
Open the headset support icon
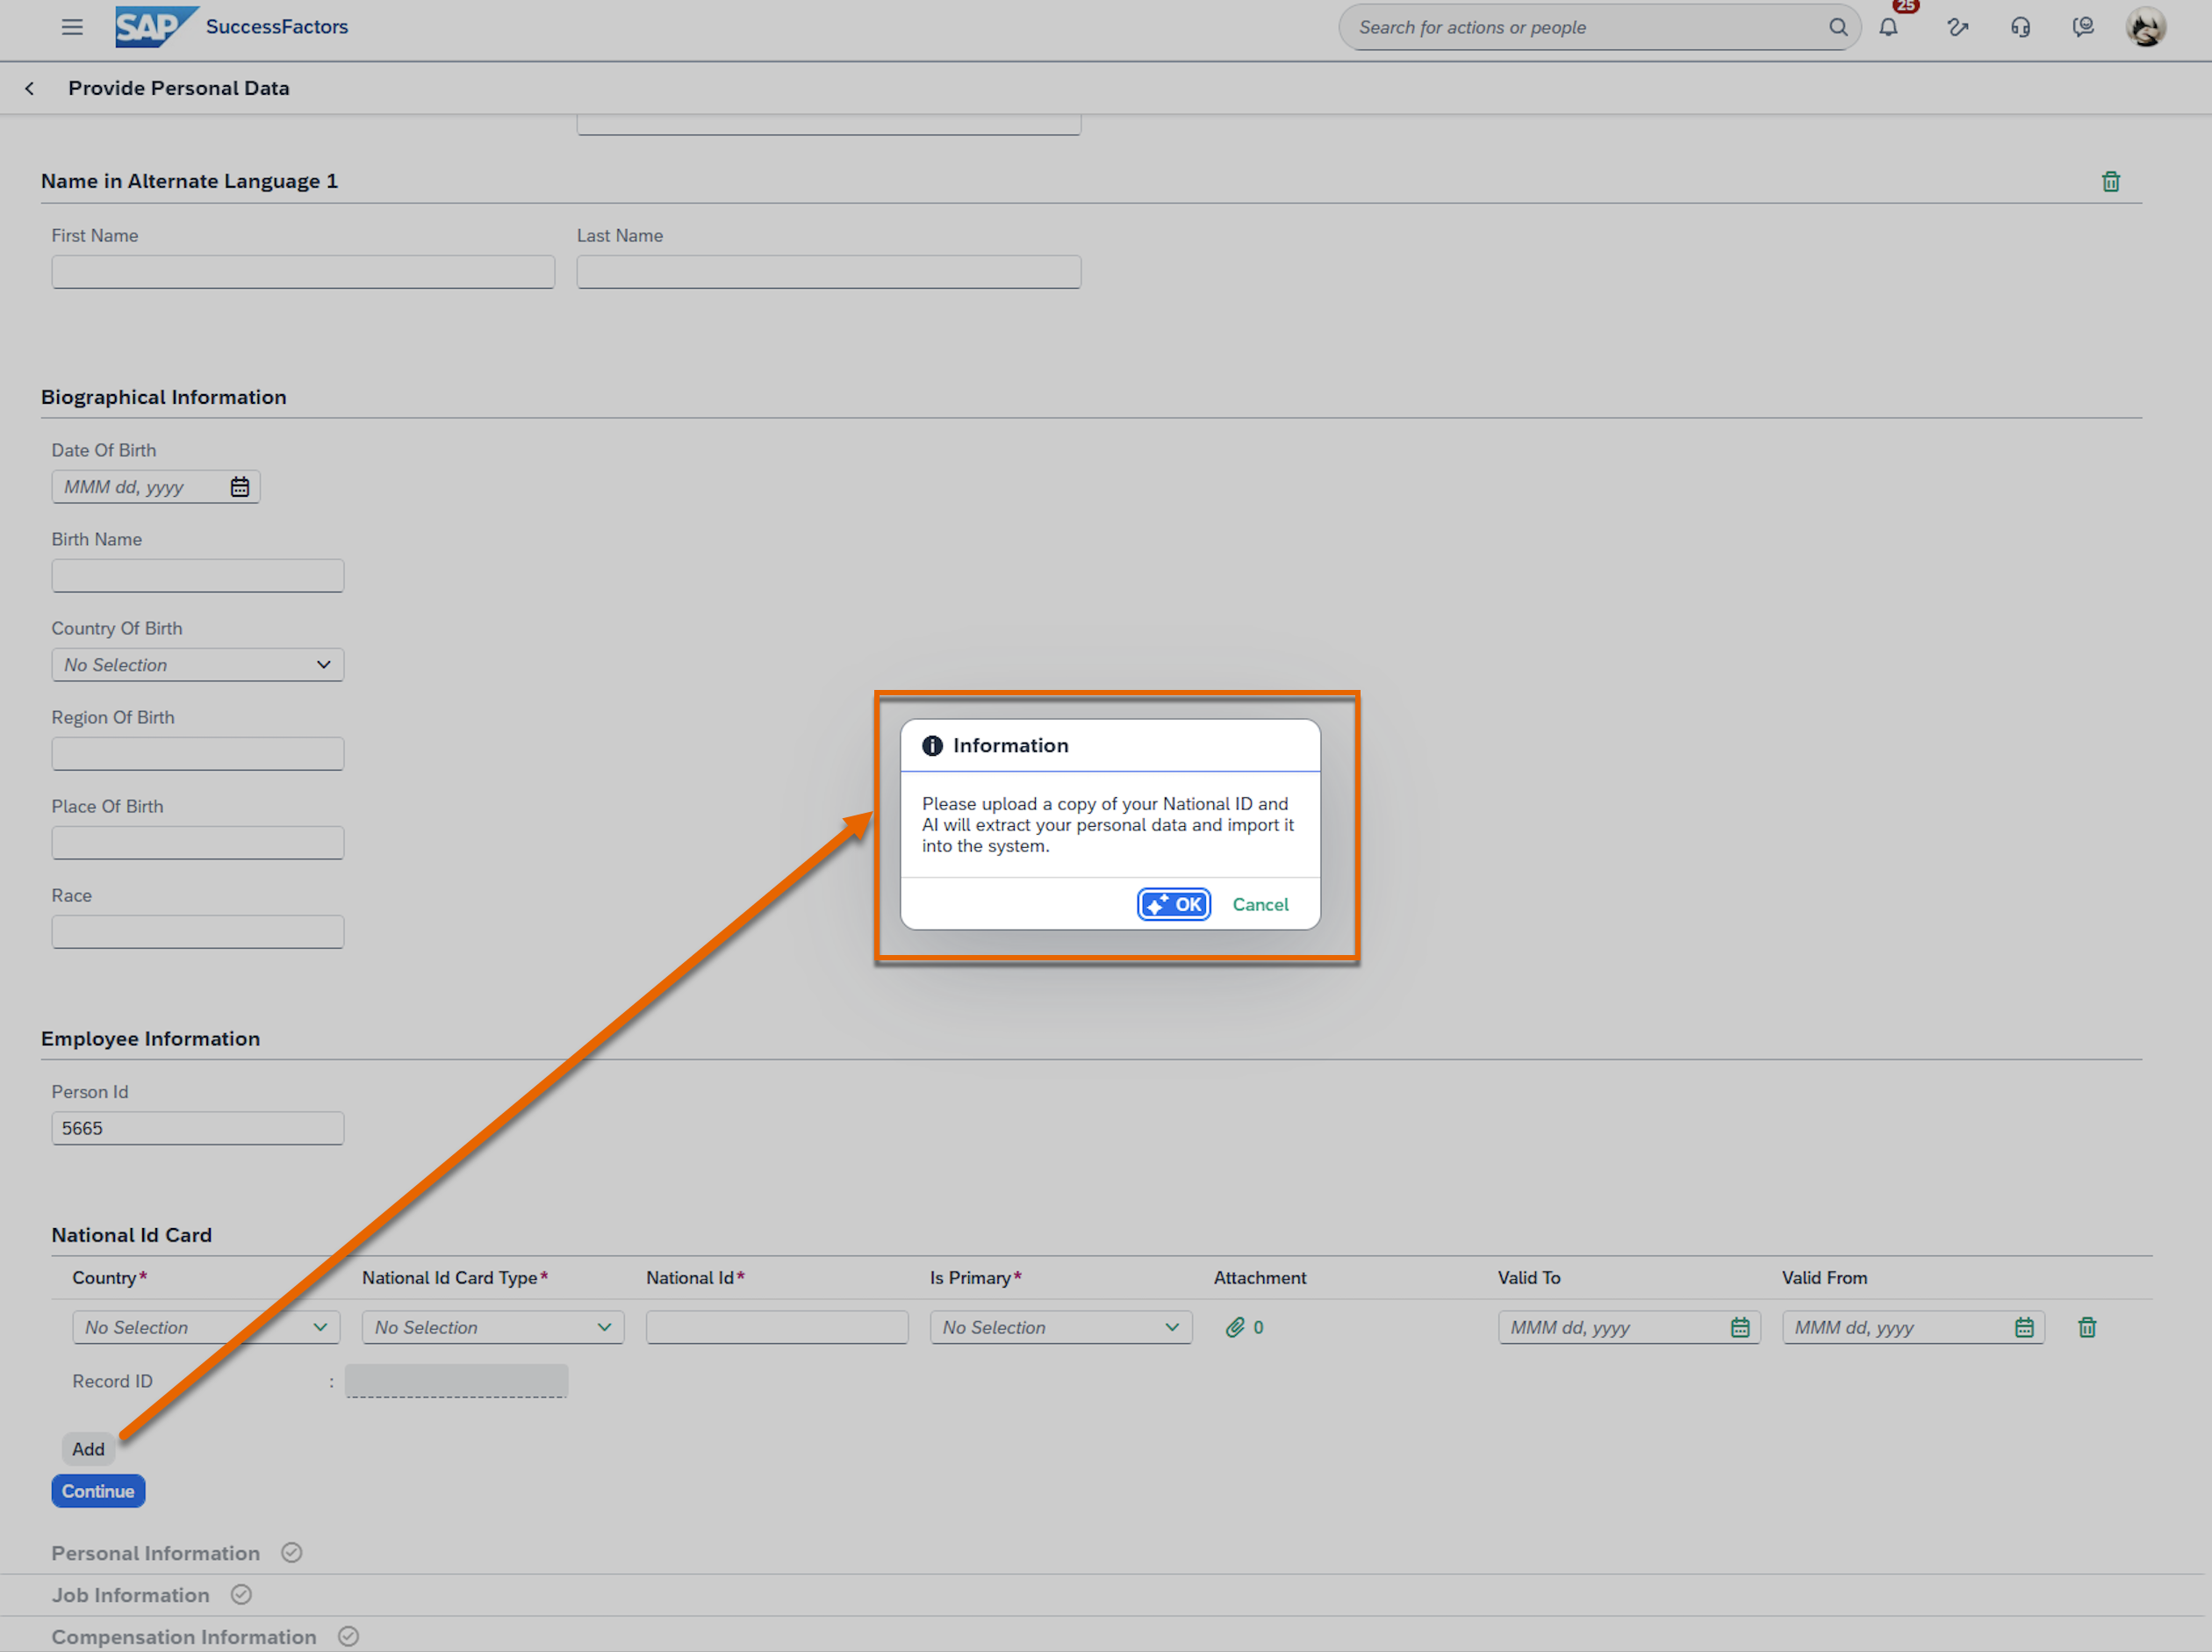tap(2020, 27)
